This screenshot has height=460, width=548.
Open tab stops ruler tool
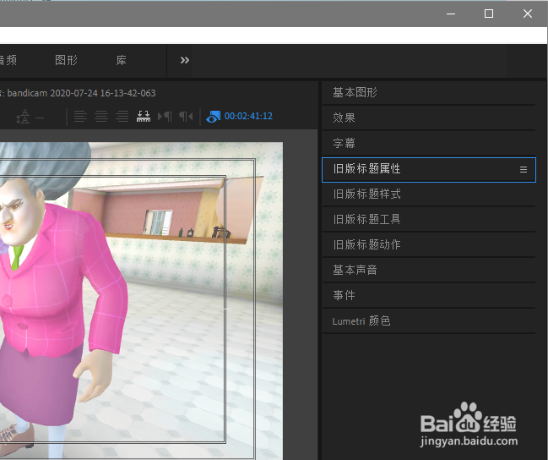(x=144, y=116)
